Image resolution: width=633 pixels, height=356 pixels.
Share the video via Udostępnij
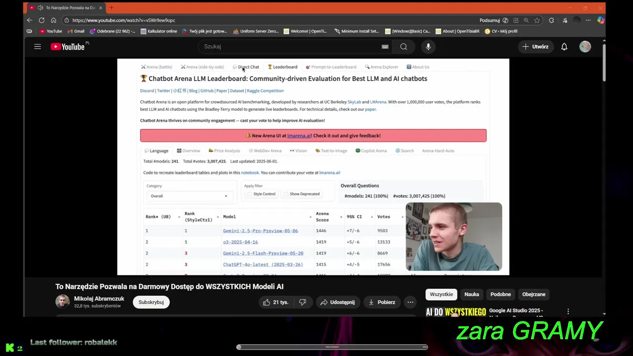(x=337, y=302)
